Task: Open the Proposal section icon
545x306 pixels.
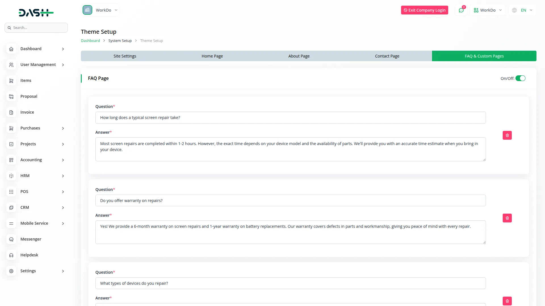Action: (x=11, y=96)
